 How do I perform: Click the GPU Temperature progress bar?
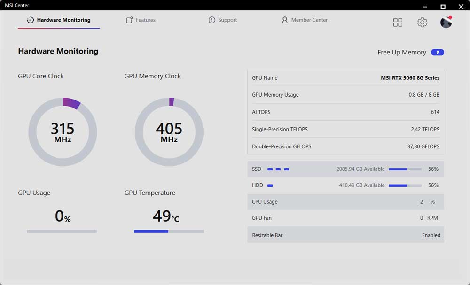[169, 231]
